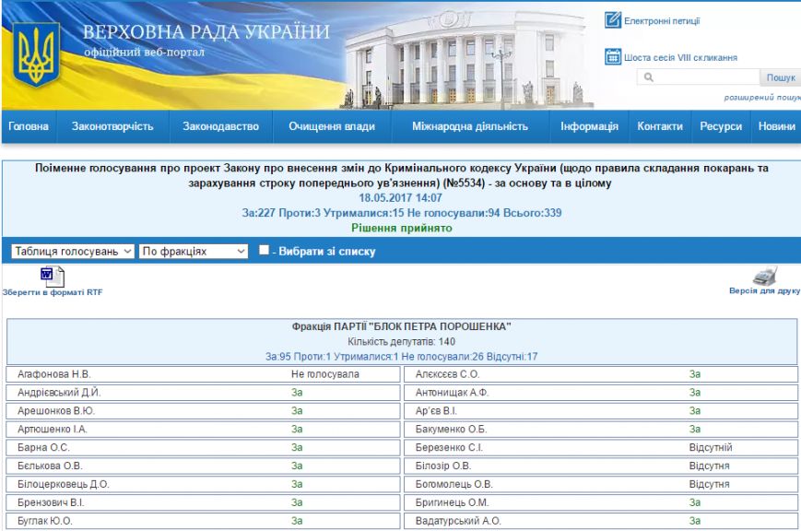This screenshot has width=801, height=531.
Task: Select deputy Арешонков В.Ю.
Action: [56, 411]
